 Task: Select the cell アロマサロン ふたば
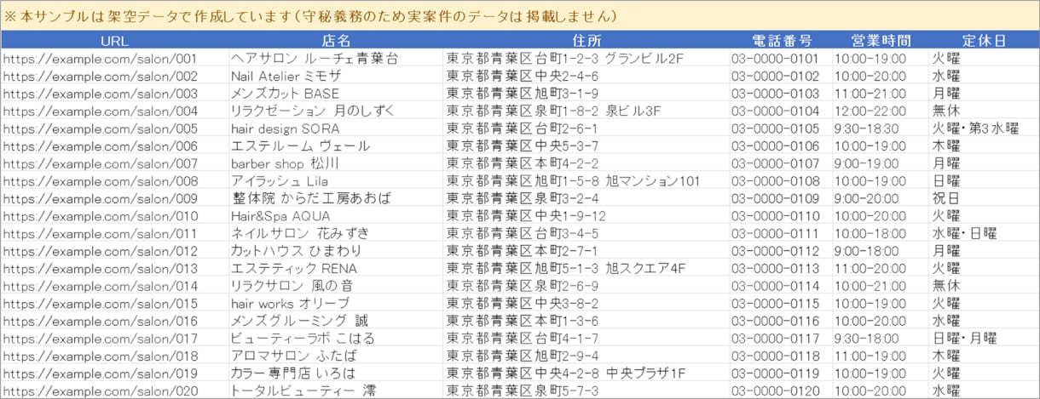[336, 356]
